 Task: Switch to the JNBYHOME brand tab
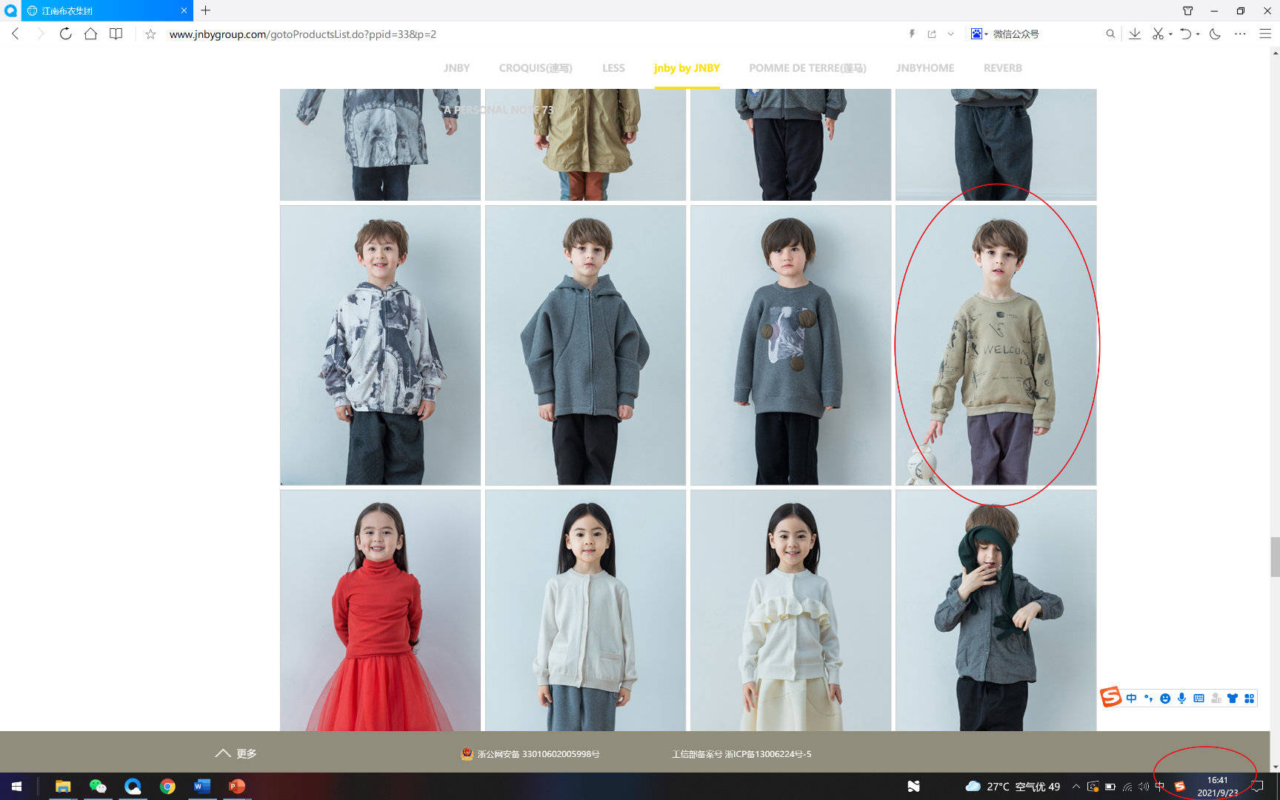pyautogui.click(x=924, y=68)
